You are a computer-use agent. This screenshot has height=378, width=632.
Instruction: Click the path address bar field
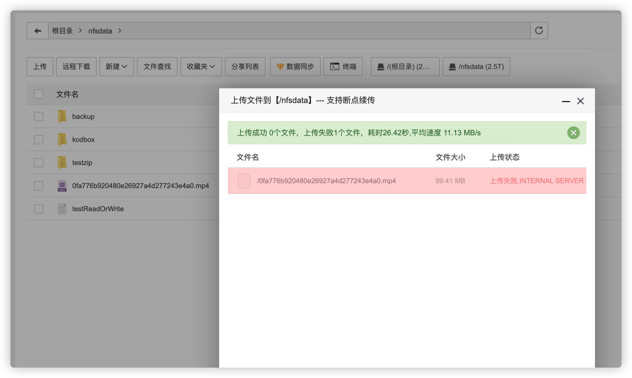(289, 31)
